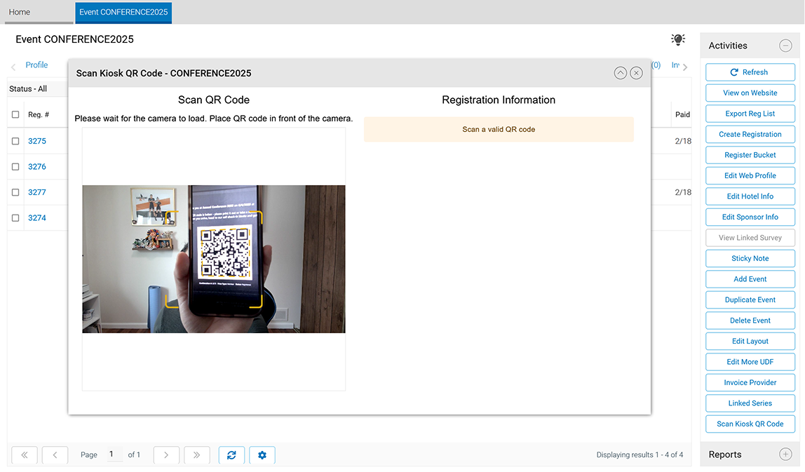This screenshot has width=805, height=472.
Task: Click the Paid date in row 3275
Action: tap(683, 141)
